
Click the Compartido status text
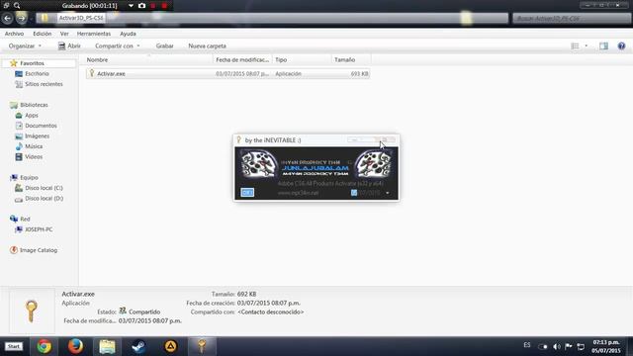pyautogui.click(x=144, y=312)
